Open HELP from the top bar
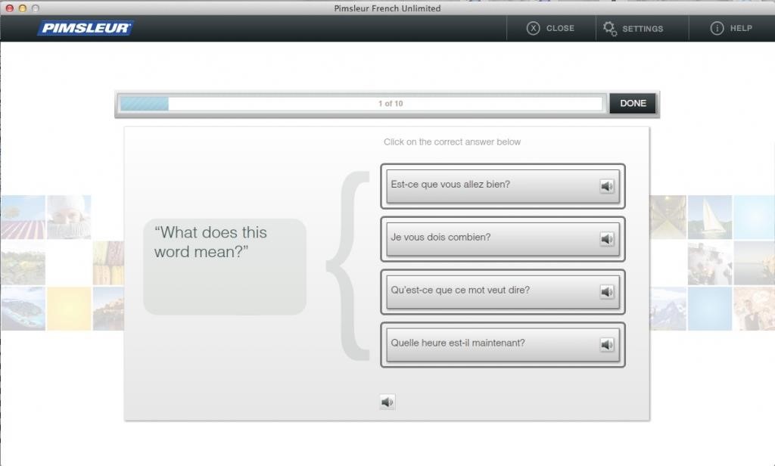775x466 pixels. point(732,28)
